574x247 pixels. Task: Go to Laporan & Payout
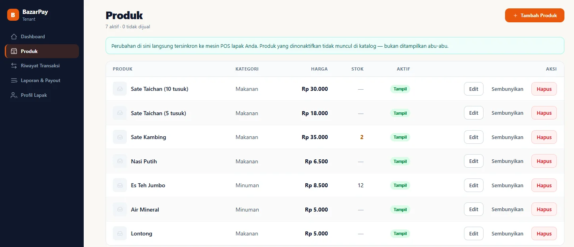(x=42, y=80)
